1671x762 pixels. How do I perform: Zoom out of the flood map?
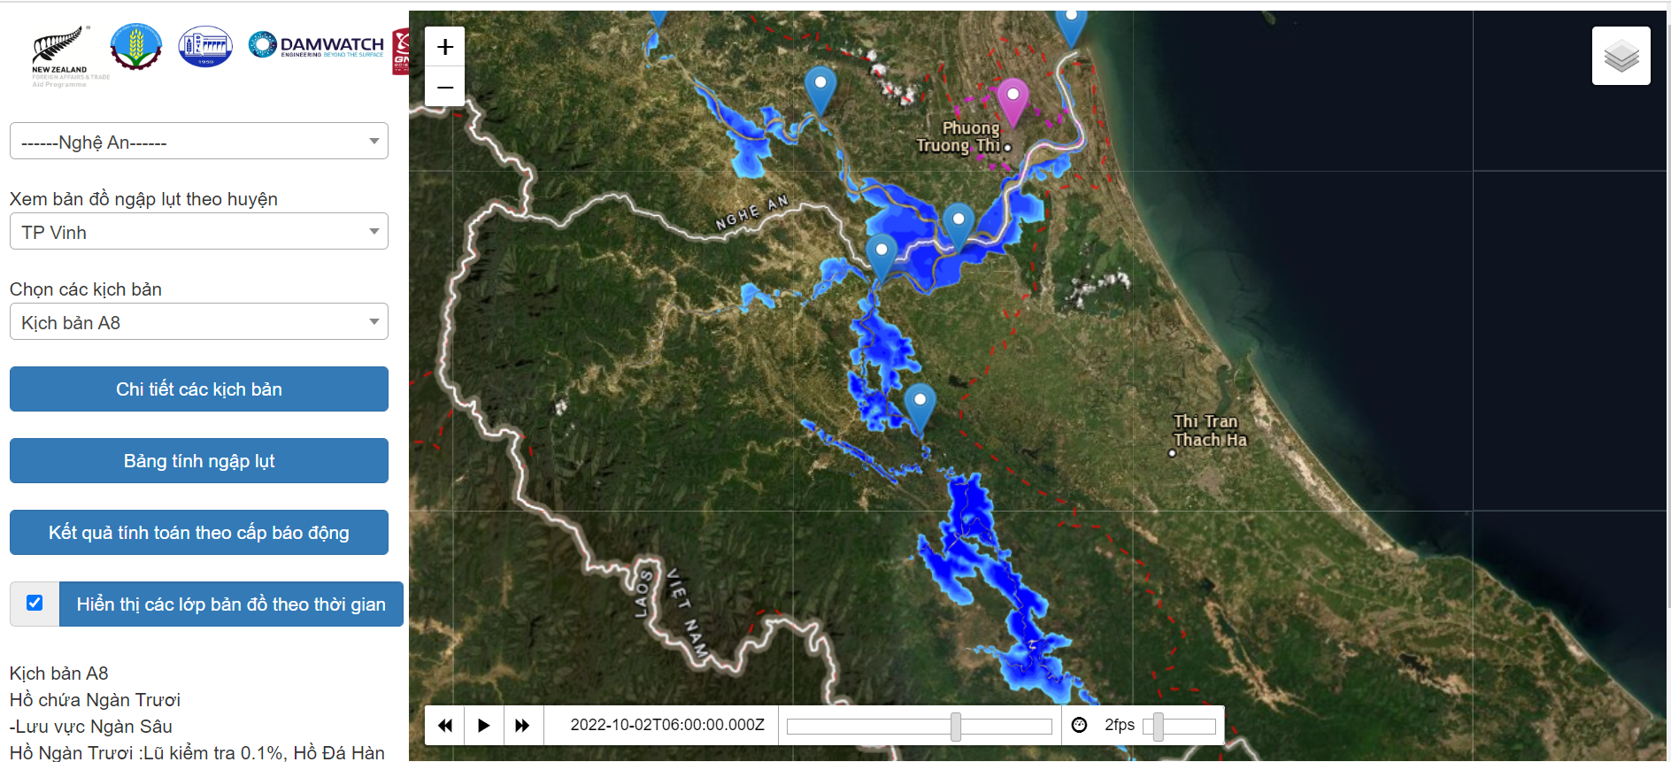tap(444, 87)
